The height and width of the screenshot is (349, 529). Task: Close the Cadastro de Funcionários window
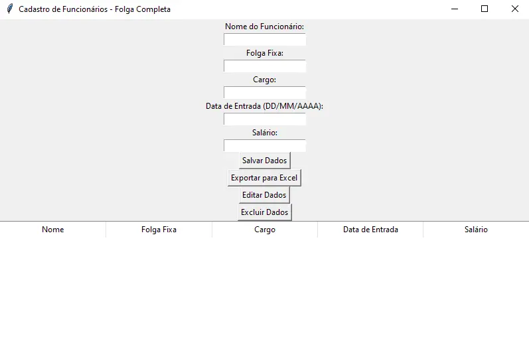click(x=514, y=9)
